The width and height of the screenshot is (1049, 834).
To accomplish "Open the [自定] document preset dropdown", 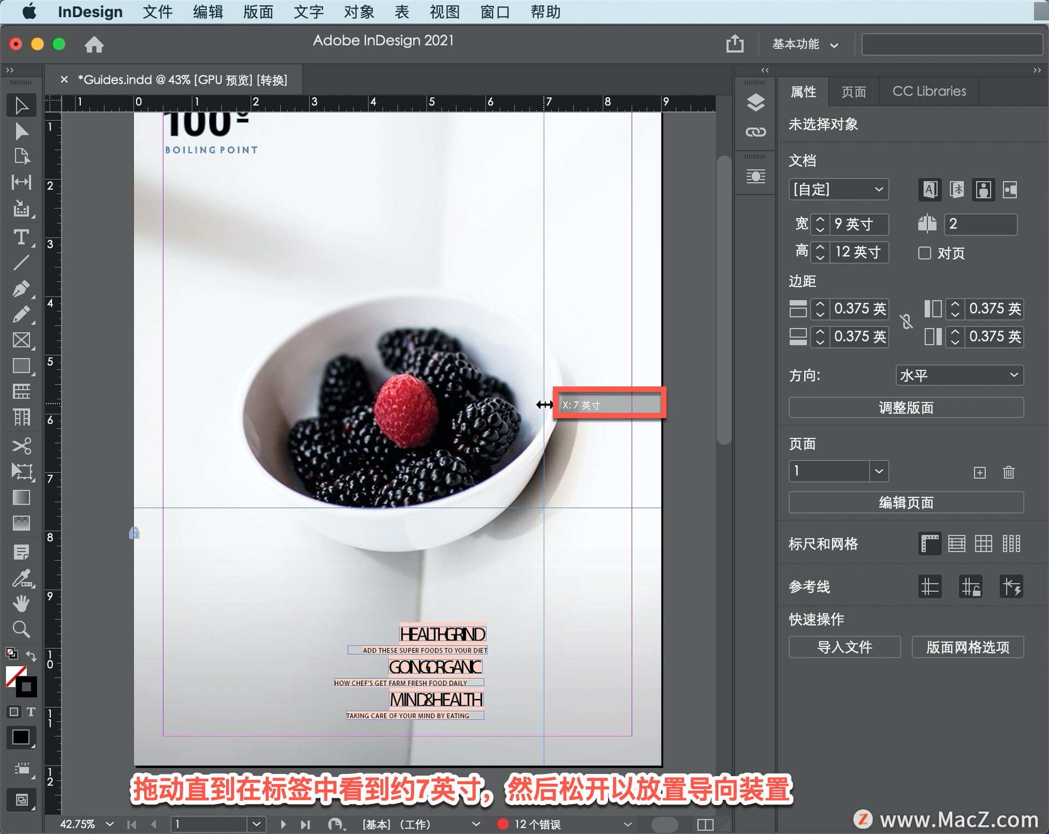I will click(x=839, y=190).
